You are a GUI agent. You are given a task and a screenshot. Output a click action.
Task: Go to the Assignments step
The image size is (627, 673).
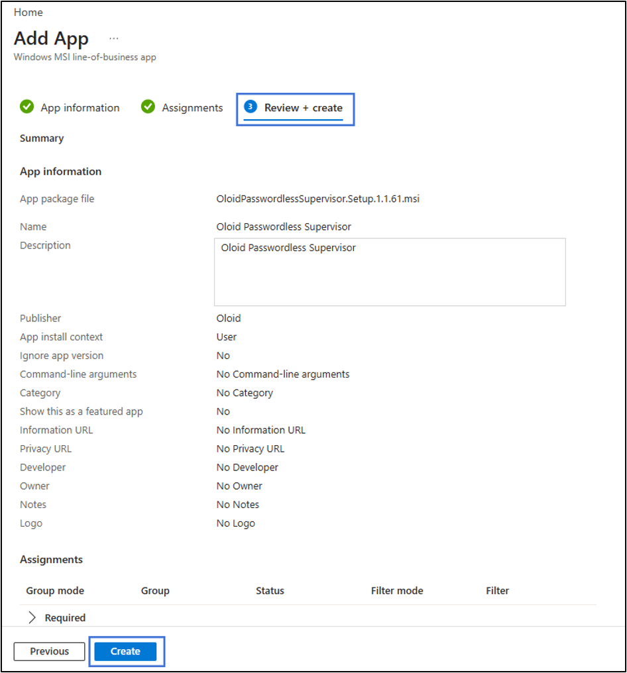192,108
